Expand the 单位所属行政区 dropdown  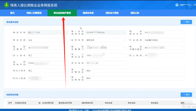tap(164, 48)
